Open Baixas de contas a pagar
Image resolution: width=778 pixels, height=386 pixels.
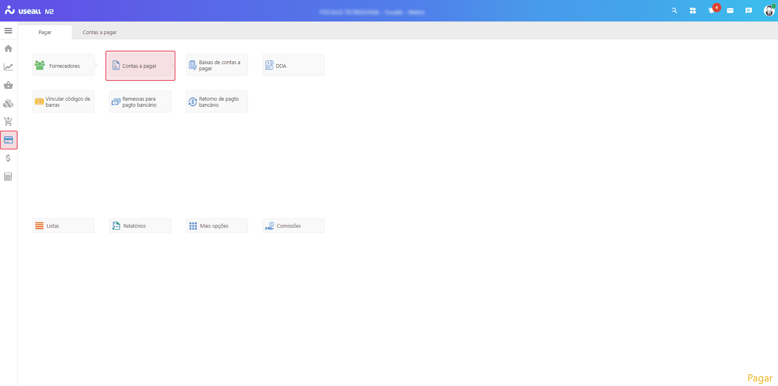pyautogui.click(x=217, y=65)
